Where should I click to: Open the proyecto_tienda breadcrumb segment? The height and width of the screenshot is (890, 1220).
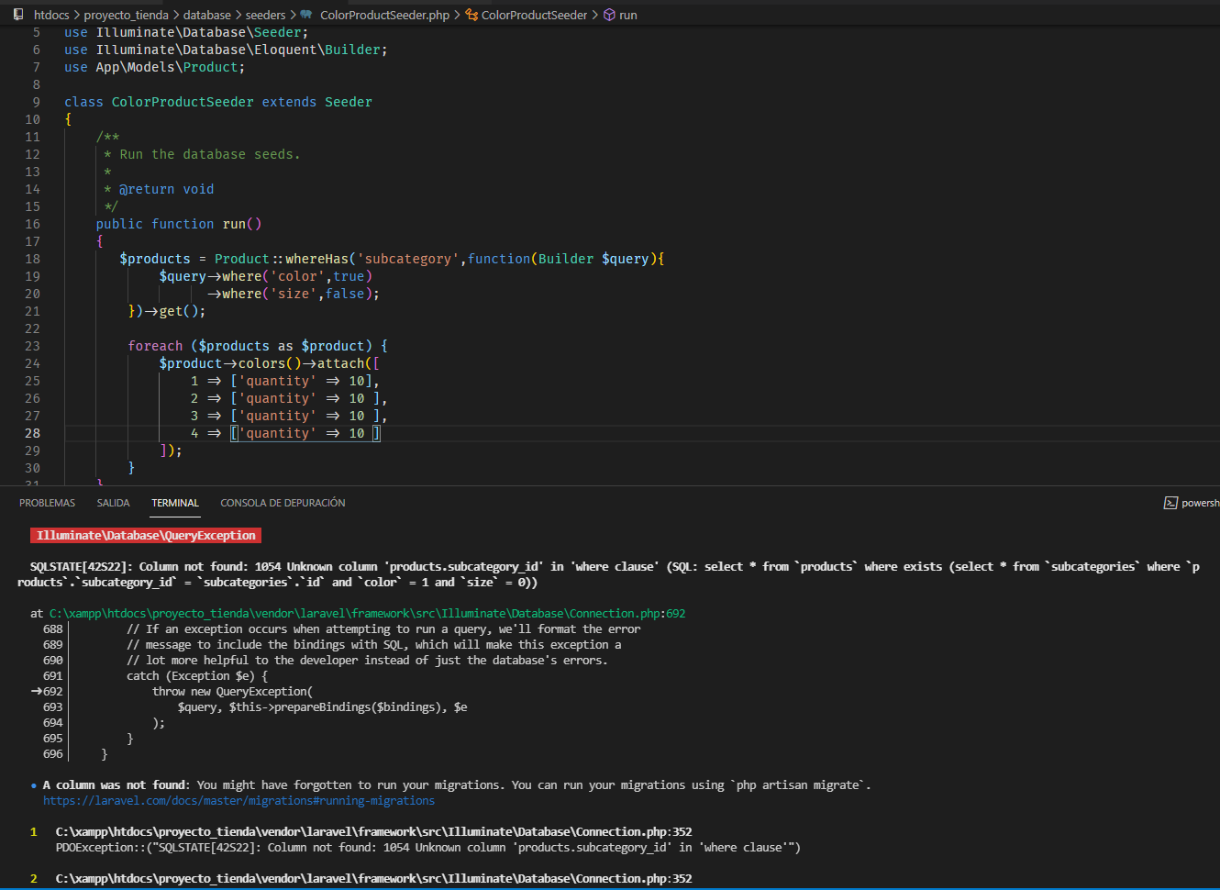[127, 15]
